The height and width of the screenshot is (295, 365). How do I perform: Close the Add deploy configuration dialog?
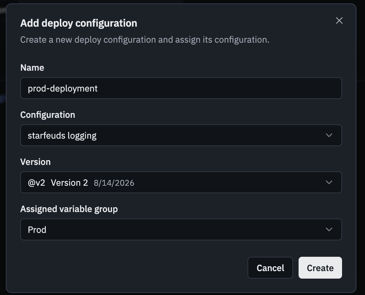coord(339,21)
